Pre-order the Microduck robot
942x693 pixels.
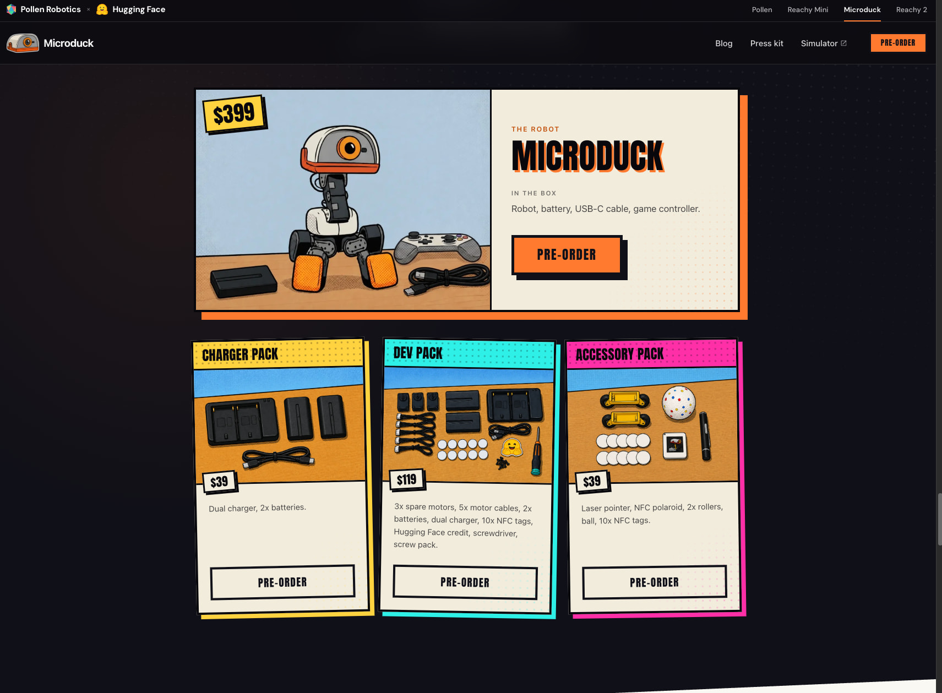point(567,254)
